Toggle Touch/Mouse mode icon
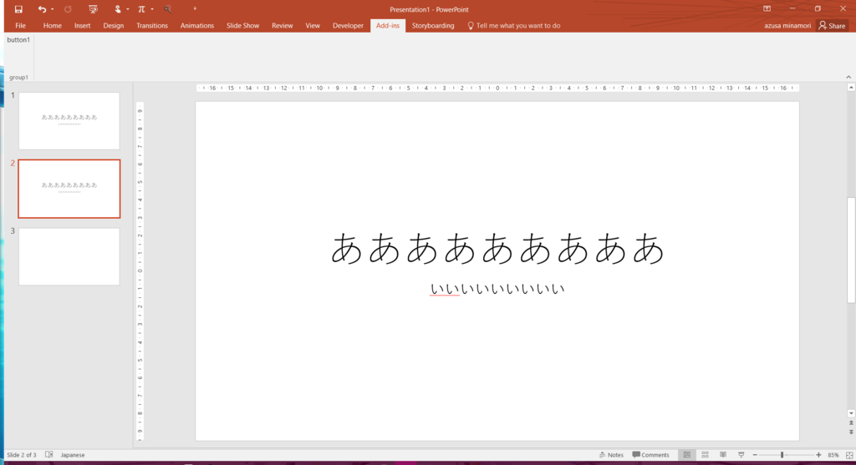The width and height of the screenshot is (856, 465). 117,9
